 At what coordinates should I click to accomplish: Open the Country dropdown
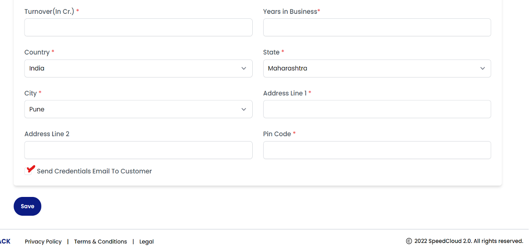coord(138,69)
